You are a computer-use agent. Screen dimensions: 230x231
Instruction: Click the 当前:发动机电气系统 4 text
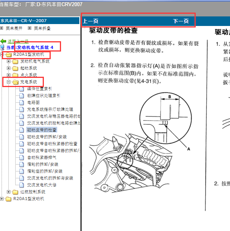click(x=30, y=47)
